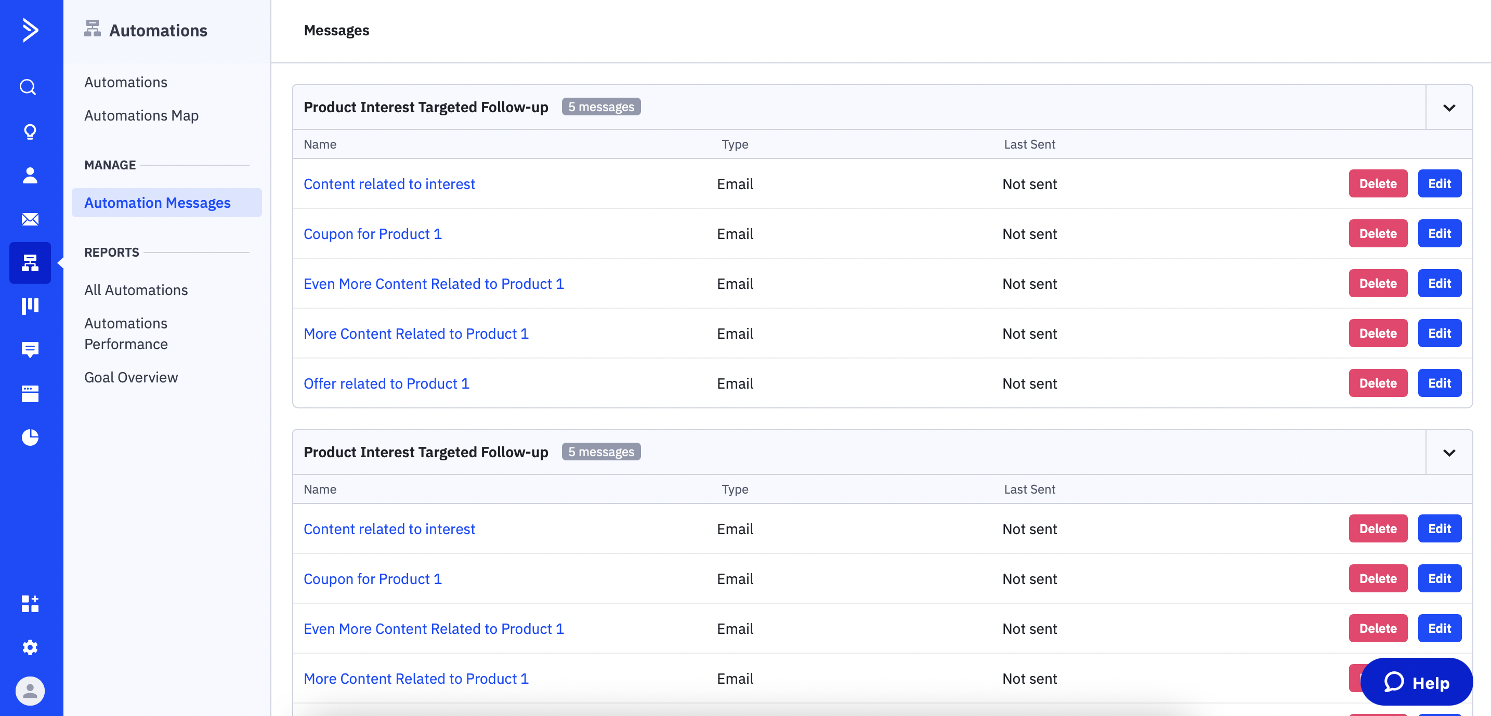Go to Automations Performance report
Image resolution: width=1491 pixels, height=716 pixels.
click(x=126, y=334)
